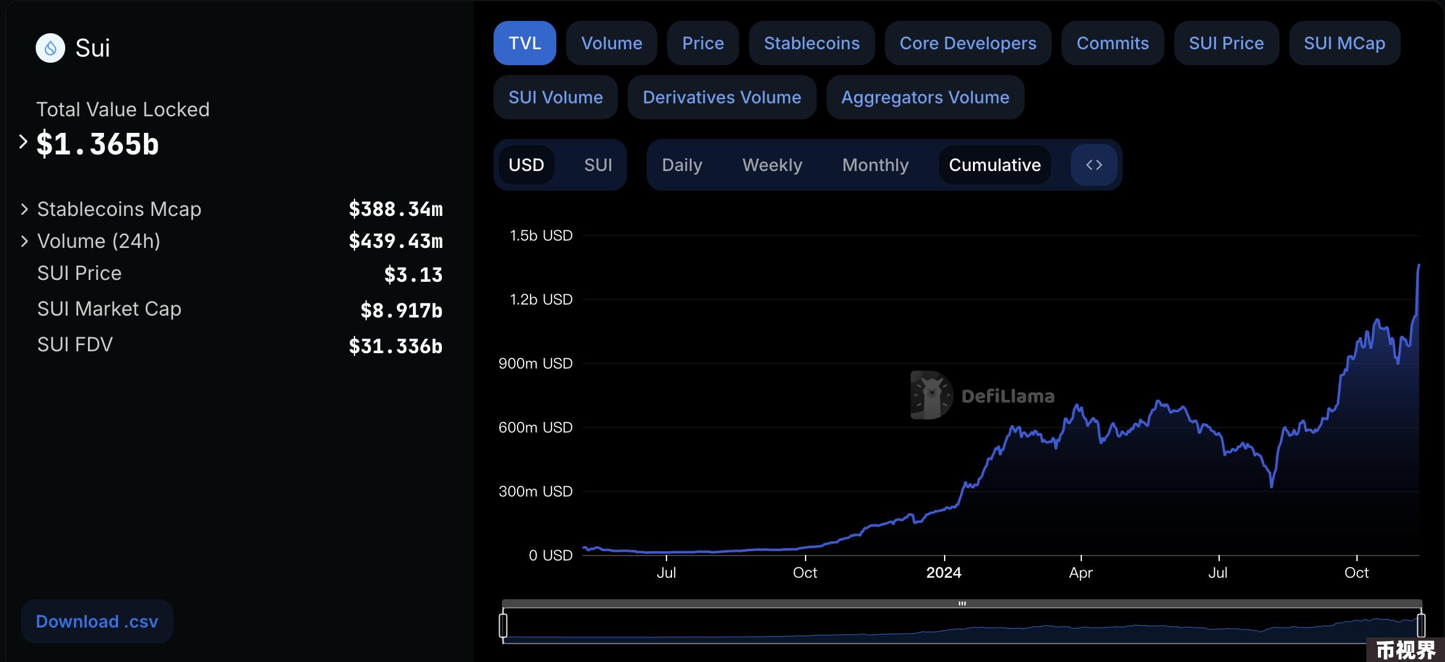The height and width of the screenshot is (662, 1445).
Task: Click the 900m USD y-axis label
Action: point(535,364)
